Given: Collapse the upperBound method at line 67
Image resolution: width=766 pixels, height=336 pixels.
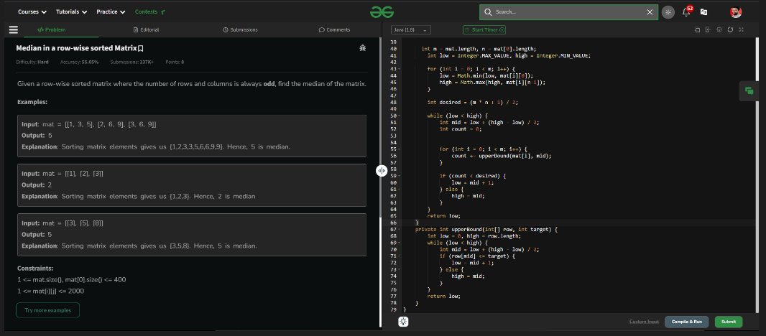Looking at the screenshot, I should (x=400, y=229).
